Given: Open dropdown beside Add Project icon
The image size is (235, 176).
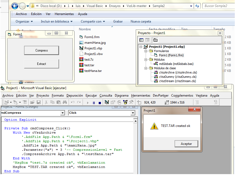Looking at the screenshot, I should pyautogui.click(x=11, y=102).
